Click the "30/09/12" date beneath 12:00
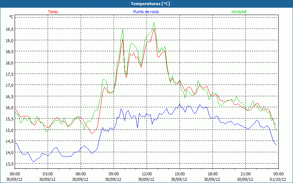Viewport: 293px width, 183px height. (x=146, y=179)
